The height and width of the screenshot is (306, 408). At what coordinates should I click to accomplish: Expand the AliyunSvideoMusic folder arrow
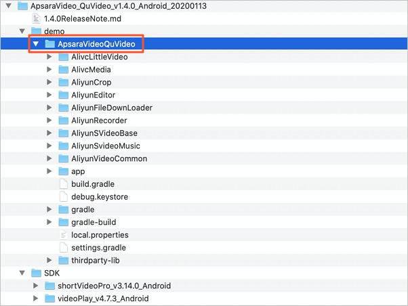49,146
